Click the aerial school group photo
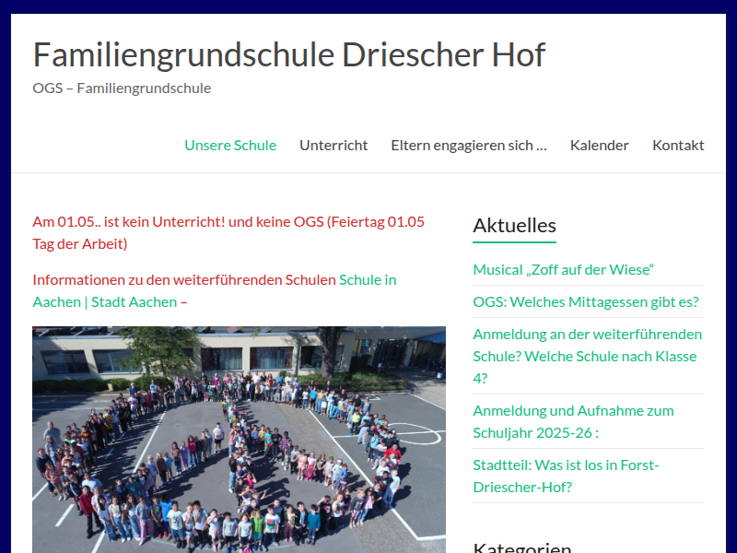 239,440
